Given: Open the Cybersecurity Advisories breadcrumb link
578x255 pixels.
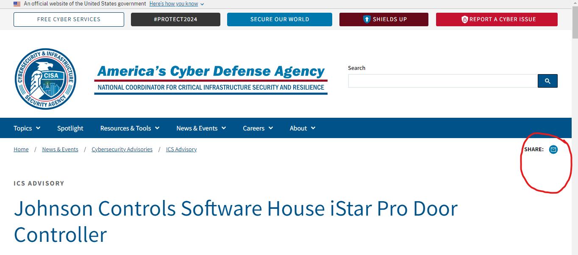Looking at the screenshot, I should (122, 149).
